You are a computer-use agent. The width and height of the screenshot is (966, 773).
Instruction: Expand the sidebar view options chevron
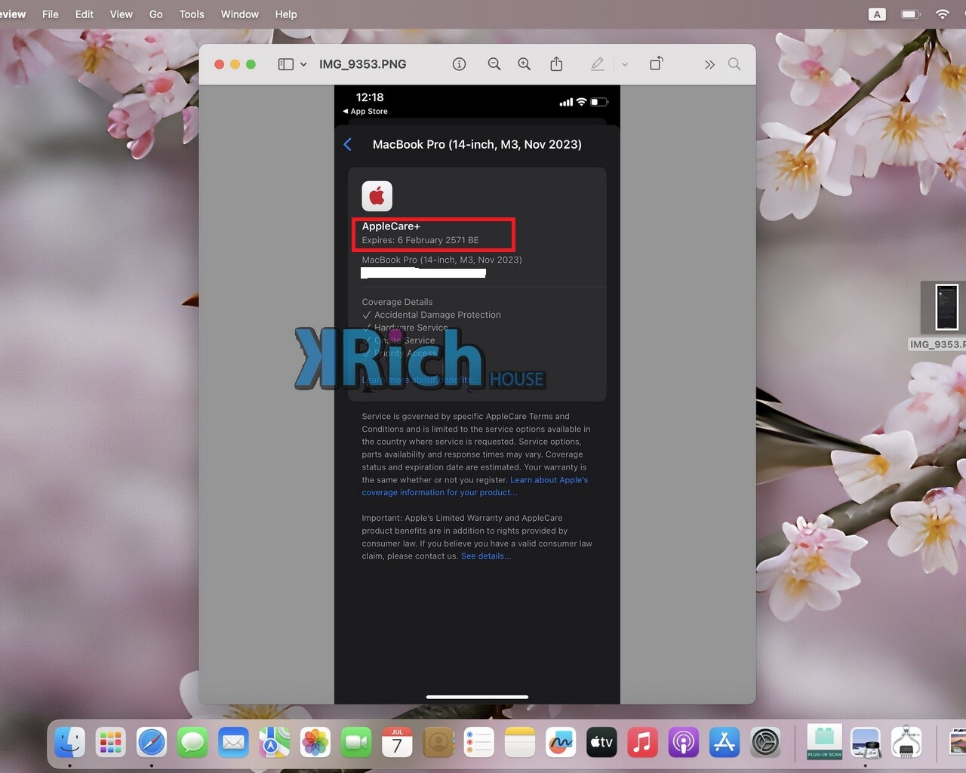pos(303,64)
